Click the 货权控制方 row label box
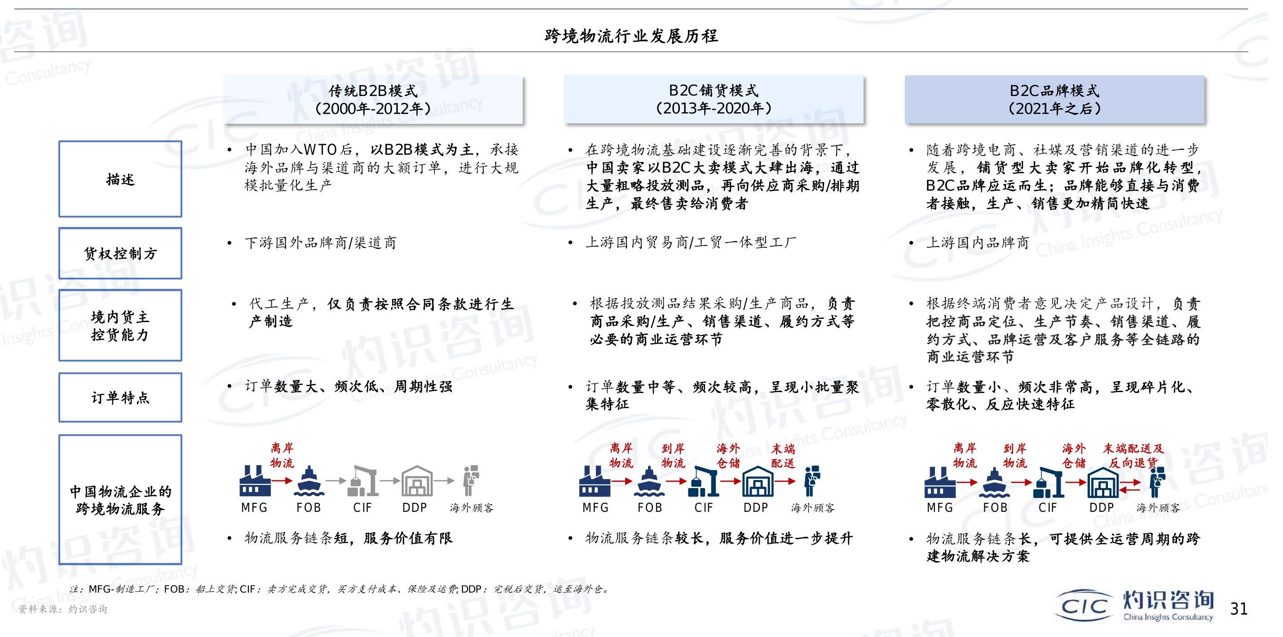 pos(120,253)
